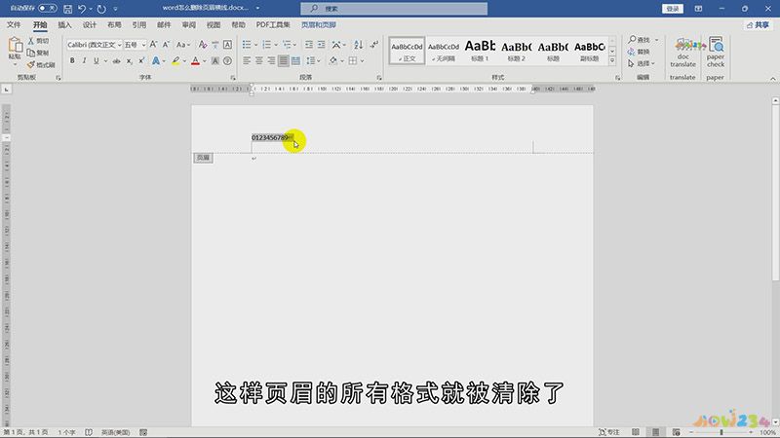Open the paper check tool
Screen dimensions: 780x438
[x=716, y=53]
